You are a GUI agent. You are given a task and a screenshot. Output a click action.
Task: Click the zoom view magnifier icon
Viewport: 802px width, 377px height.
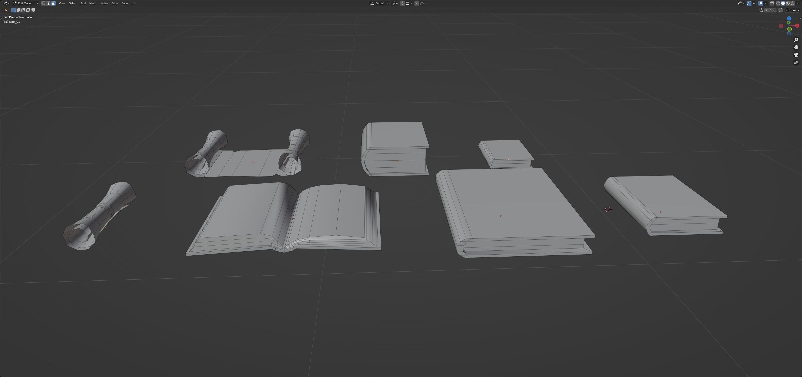click(796, 39)
